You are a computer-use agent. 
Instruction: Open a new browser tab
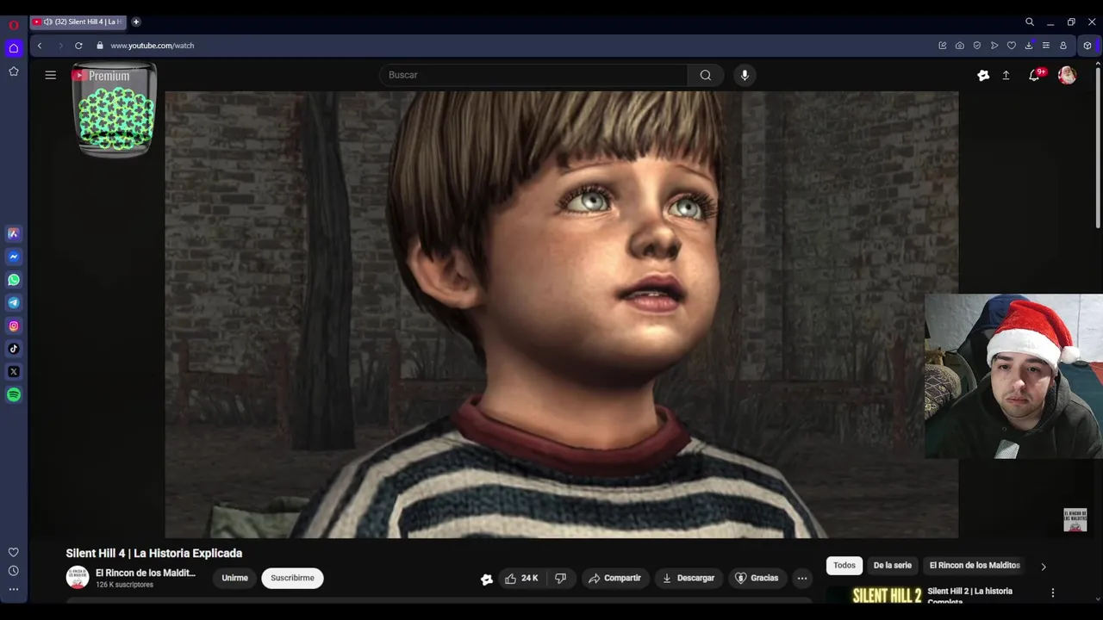coord(136,22)
